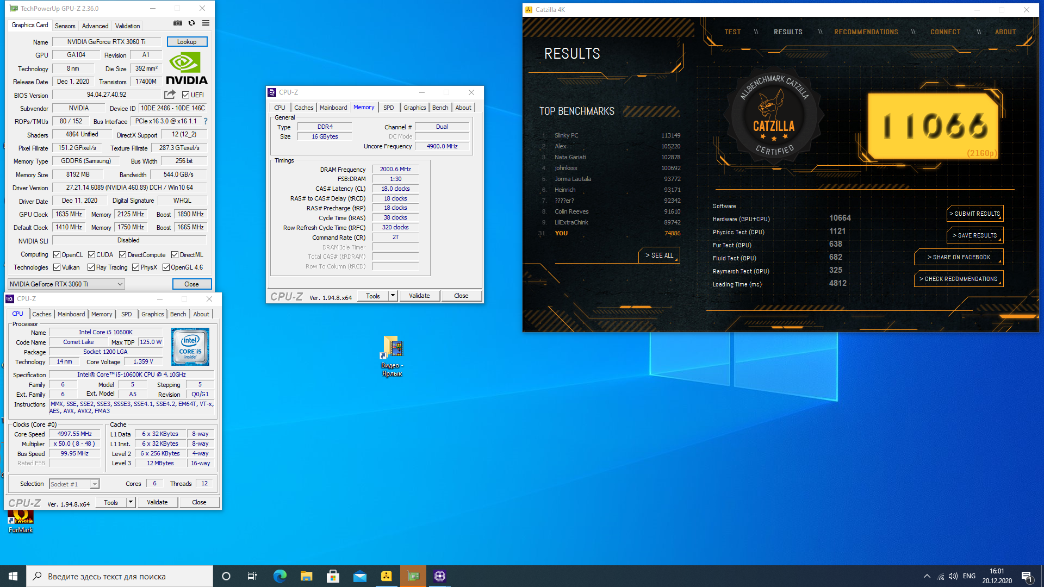The width and height of the screenshot is (1044, 587).
Task: Toggle the UEFI checkbox in GPU-Z
Action: (185, 95)
